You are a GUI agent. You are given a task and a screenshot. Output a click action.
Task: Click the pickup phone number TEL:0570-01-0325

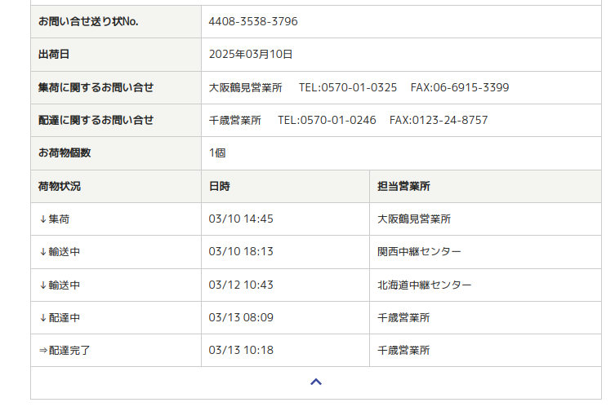pyautogui.click(x=348, y=87)
